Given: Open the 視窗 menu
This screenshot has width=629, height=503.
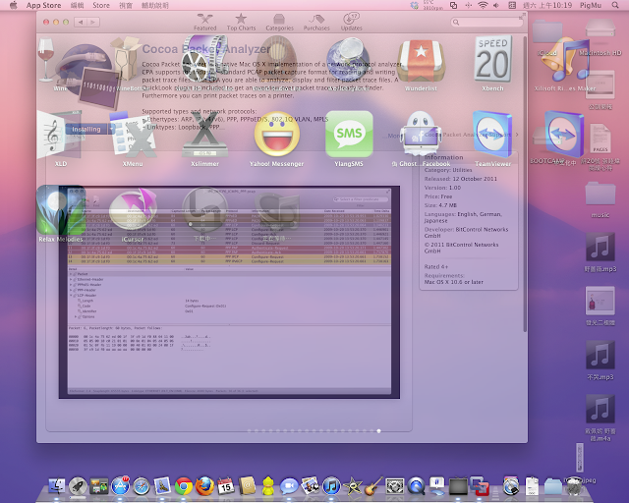Looking at the screenshot, I should 126,5.
